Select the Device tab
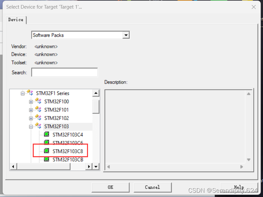The width and height of the screenshot is (263, 197). point(16,20)
